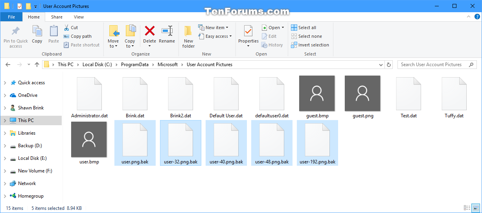Click Copy path command
This screenshot has width=482, height=213.
click(x=77, y=36)
